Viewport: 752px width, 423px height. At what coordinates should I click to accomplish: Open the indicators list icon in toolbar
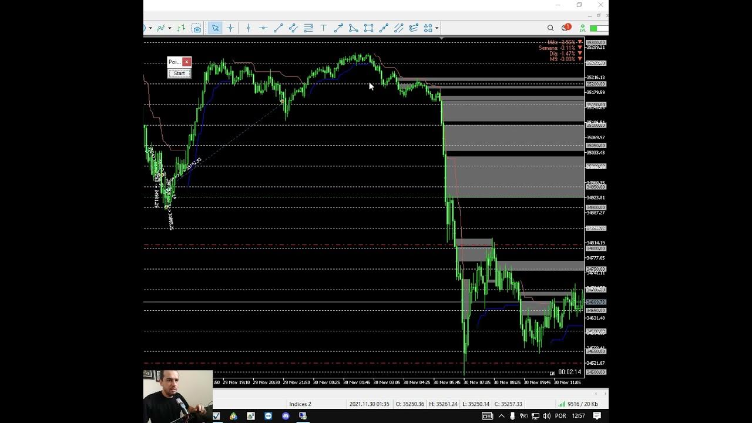(160, 28)
